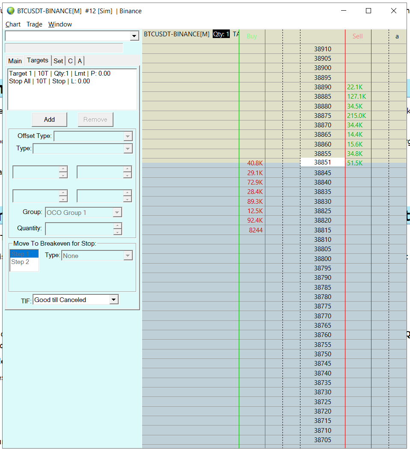
Task: Click the 51.5K ask size
Action: coord(355,163)
